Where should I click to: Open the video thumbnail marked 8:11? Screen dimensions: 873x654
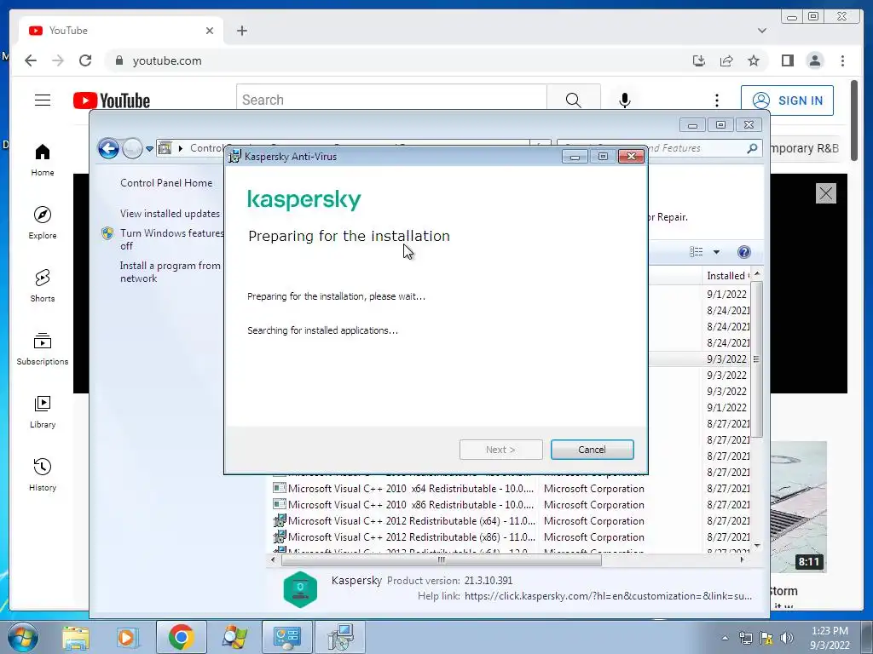coord(798,507)
